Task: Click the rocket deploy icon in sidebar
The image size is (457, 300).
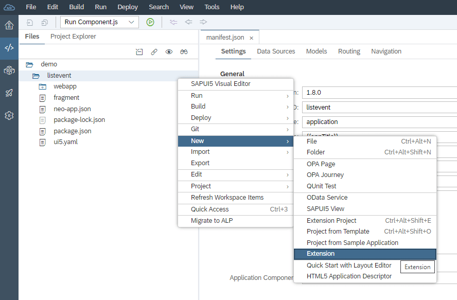Action: point(9,93)
